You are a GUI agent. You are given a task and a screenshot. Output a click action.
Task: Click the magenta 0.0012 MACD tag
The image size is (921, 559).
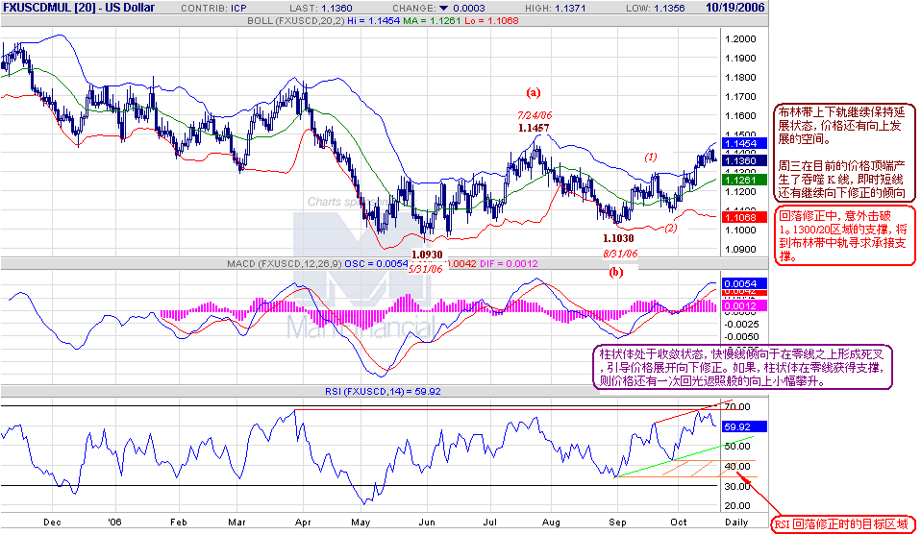coord(743,305)
